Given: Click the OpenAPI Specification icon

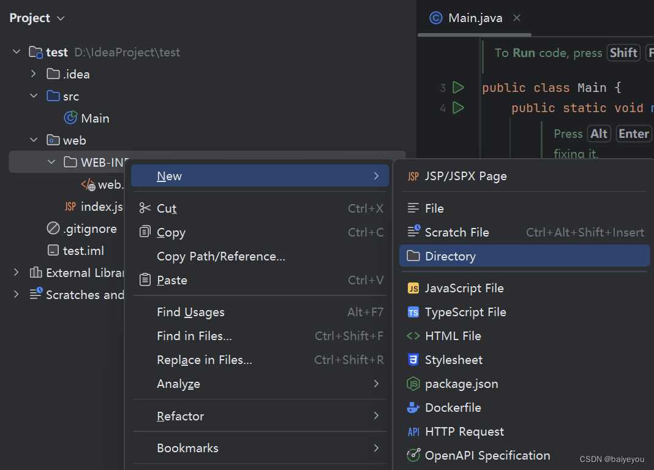Looking at the screenshot, I should [x=413, y=455].
